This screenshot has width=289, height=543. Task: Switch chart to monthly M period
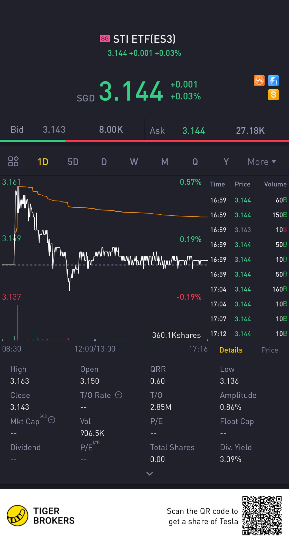point(165,162)
